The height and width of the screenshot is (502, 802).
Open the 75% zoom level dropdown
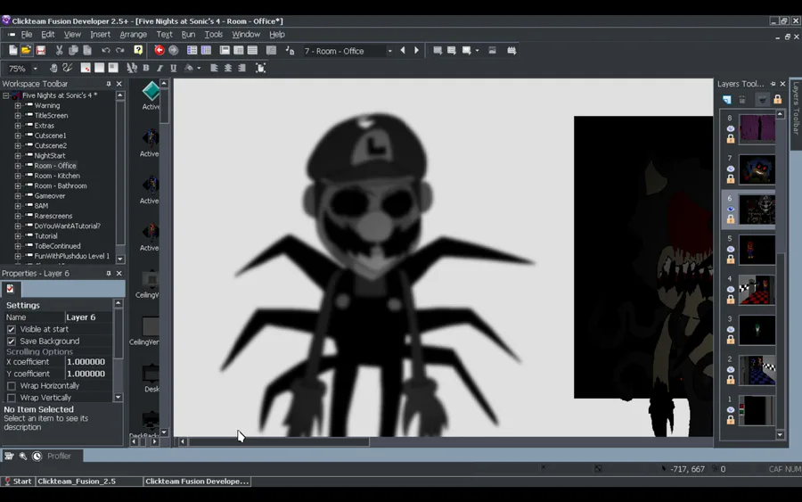(x=36, y=69)
